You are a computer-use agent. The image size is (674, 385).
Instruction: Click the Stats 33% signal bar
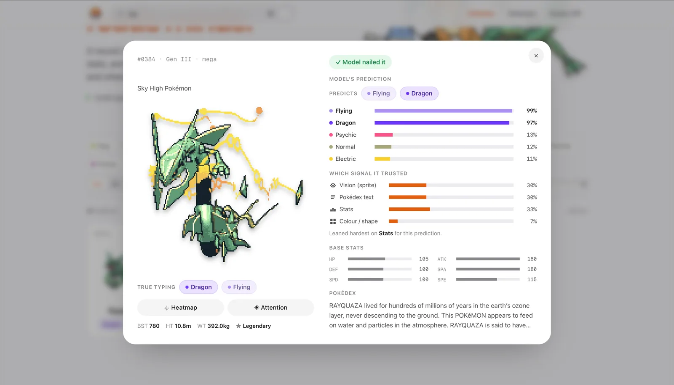(x=451, y=209)
